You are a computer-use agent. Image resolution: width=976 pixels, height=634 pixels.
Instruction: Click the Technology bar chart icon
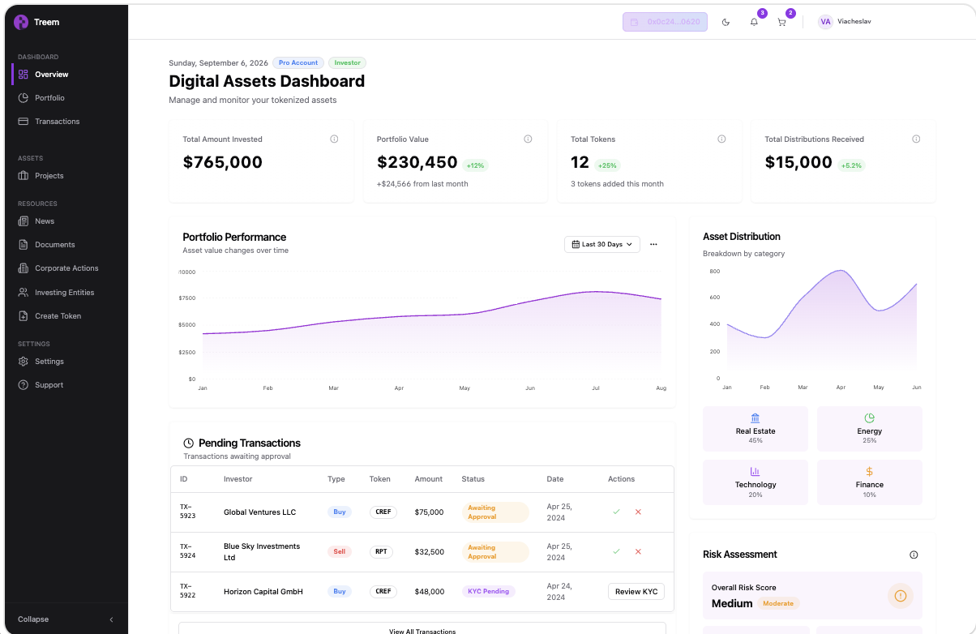pos(756,471)
